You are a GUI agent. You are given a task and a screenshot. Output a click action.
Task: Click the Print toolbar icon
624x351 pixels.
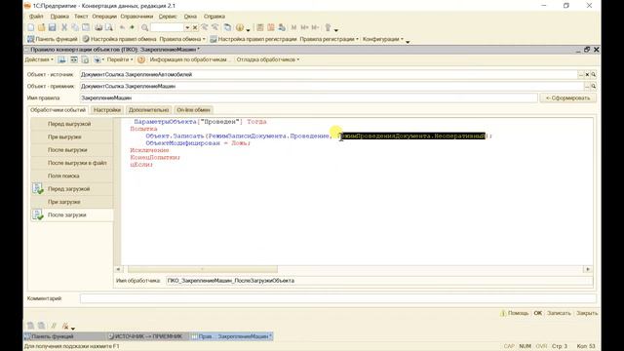coord(98,27)
